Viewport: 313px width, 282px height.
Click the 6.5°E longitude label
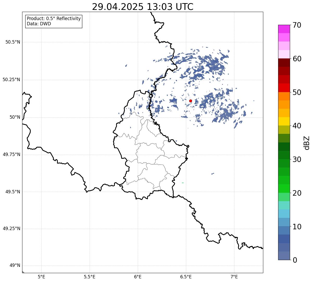tap(186, 277)
